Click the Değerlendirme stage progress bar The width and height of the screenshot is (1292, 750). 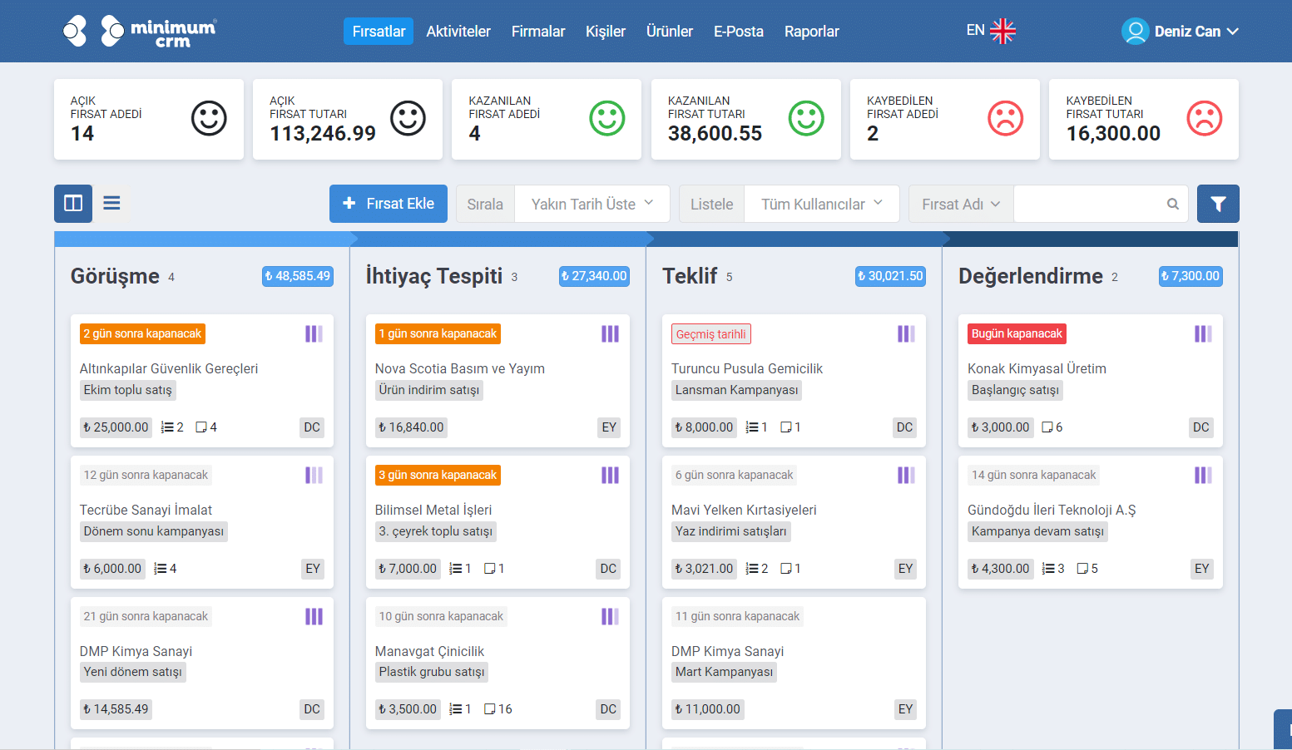(x=1092, y=239)
